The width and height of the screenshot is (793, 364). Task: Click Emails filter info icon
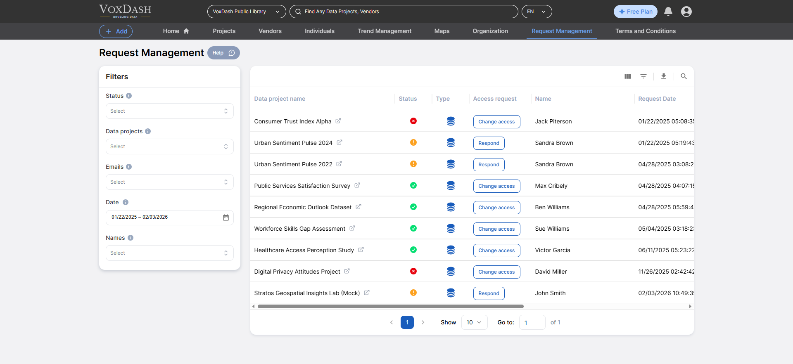click(x=129, y=167)
